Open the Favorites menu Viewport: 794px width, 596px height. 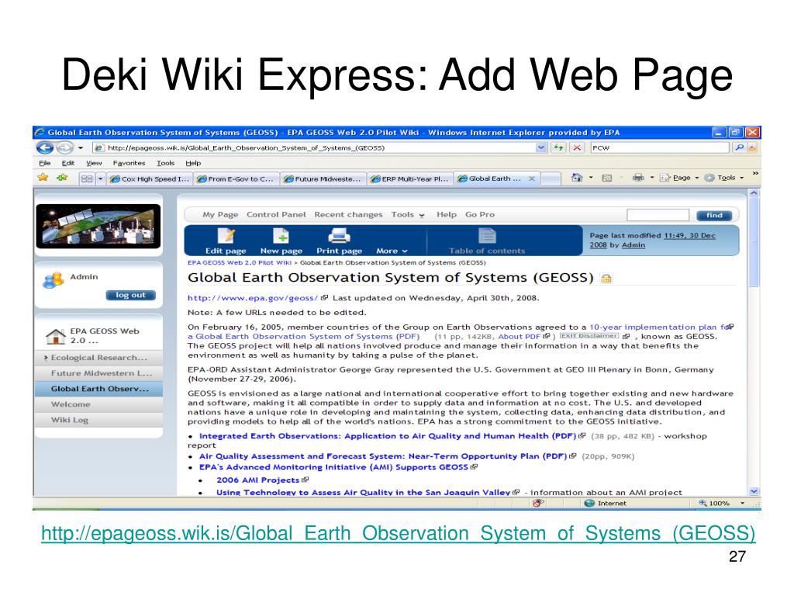(x=129, y=163)
